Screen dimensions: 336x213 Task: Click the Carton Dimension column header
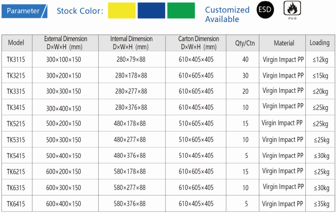(x=199, y=43)
